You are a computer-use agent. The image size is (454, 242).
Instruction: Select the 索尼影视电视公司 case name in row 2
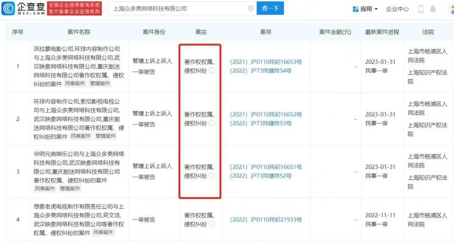click(79, 119)
